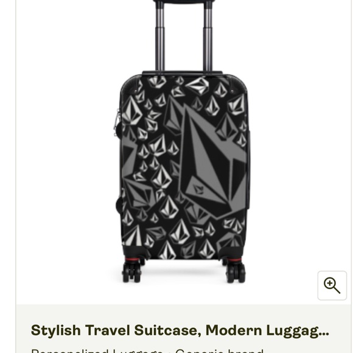Click the suitcase's left telescopic handle rod
The image size is (353, 353).
coord(159,37)
